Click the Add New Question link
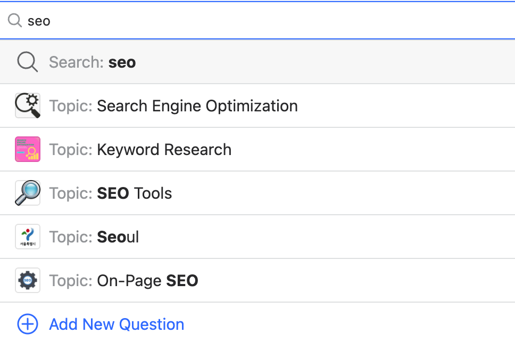This screenshot has height=341, width=515. click(x=117, y=324)
